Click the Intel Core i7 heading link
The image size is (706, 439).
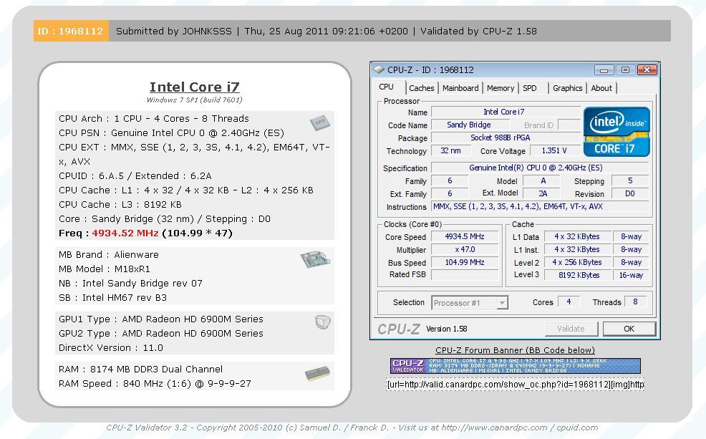195,87
